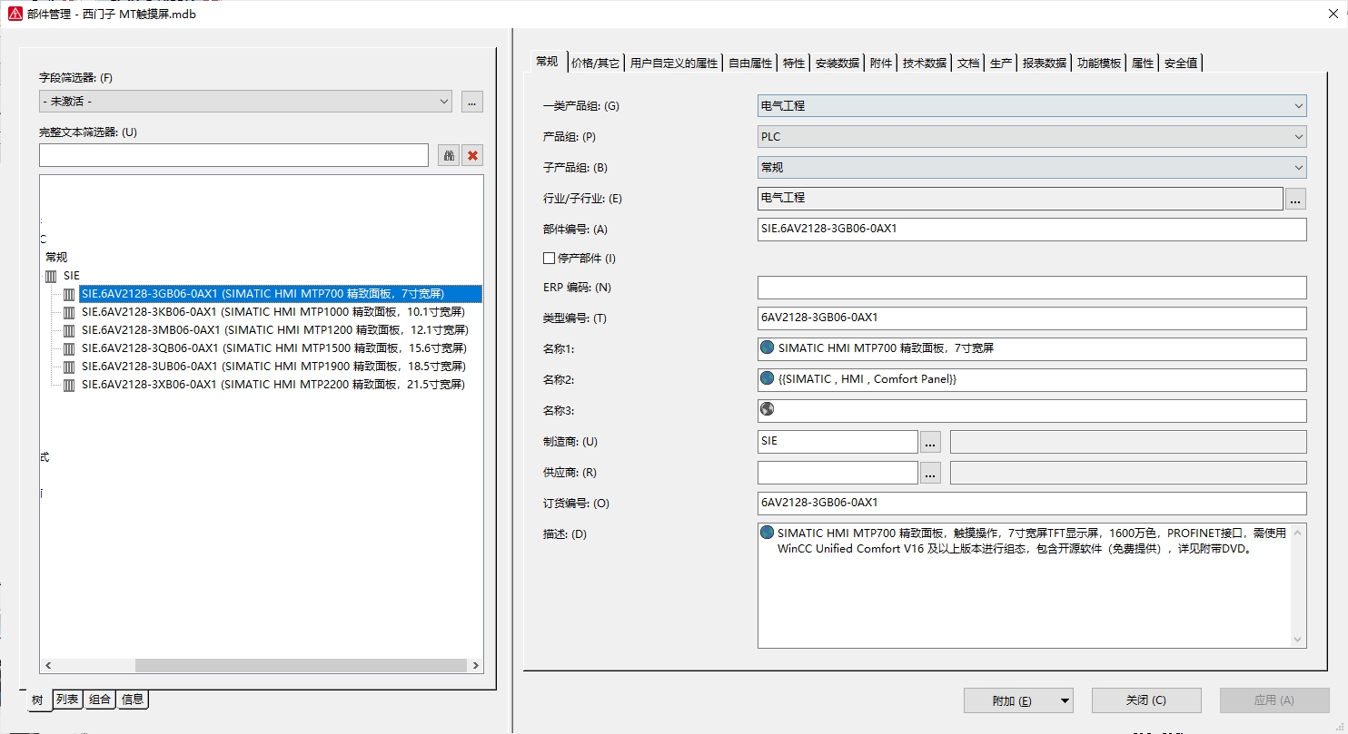Image resolution: width=1348 pixels, height=734 pixels.
Task: Click the globe icon in 描述 field
Action: pos(767,533)
